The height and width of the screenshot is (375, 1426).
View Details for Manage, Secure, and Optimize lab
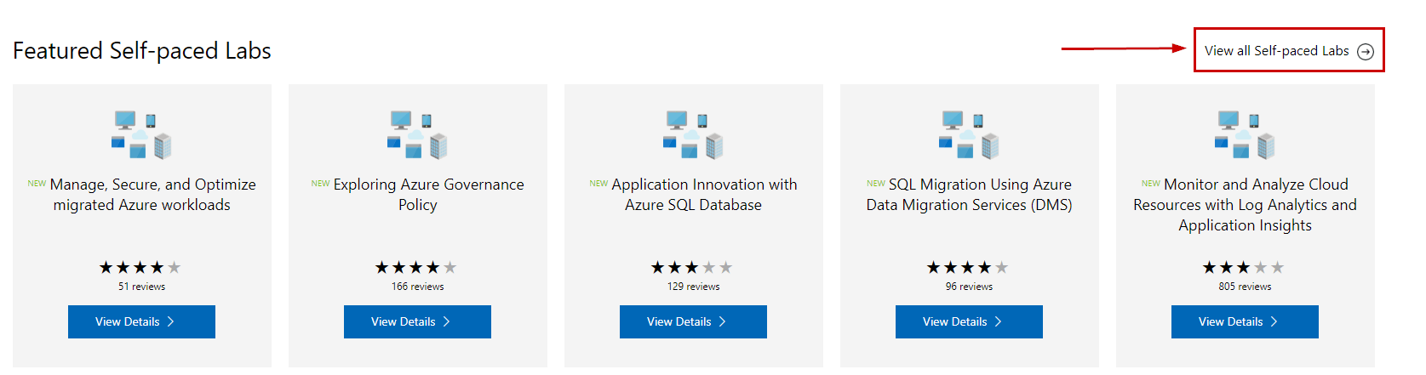[x=141, y=321]
